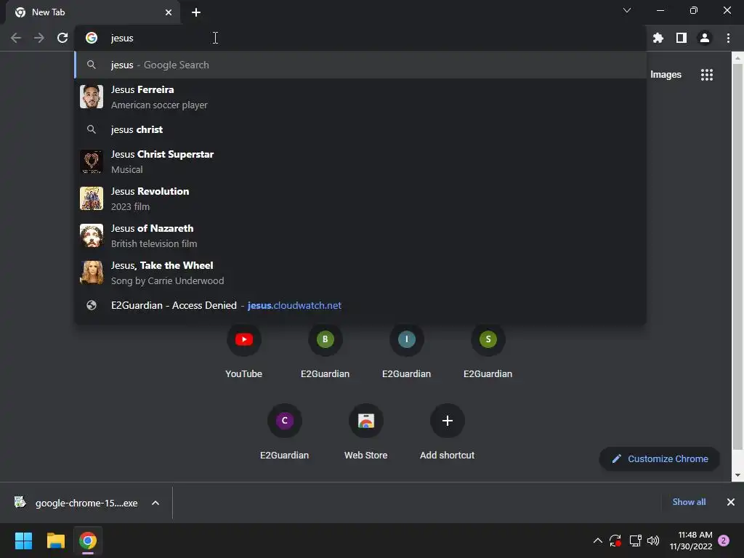Click the sync tray icon with red dot

coord(615,541)
